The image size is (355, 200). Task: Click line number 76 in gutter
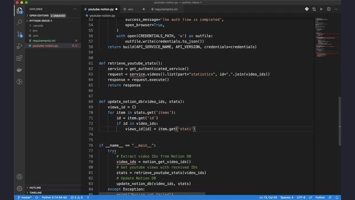(91, 146)
